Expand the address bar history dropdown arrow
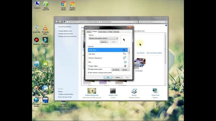216x121 pixels. tap(134, 22)
